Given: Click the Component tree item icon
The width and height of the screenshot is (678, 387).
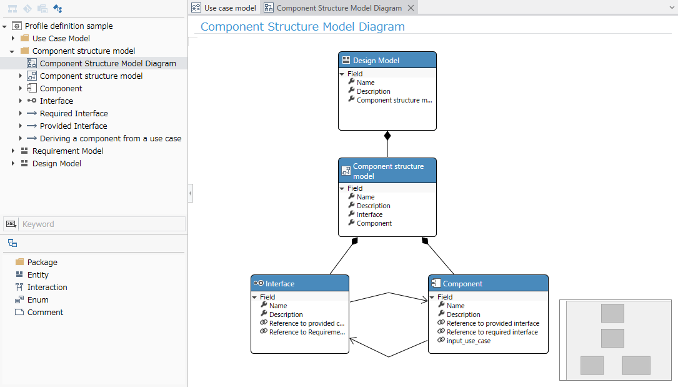Looking at the screenshot, I should pyautogui.click(x=32, y=88).
